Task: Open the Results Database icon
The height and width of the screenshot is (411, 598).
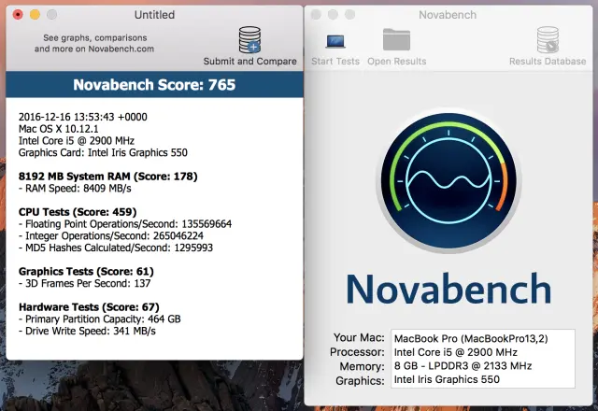Action: tap(547, 40)
